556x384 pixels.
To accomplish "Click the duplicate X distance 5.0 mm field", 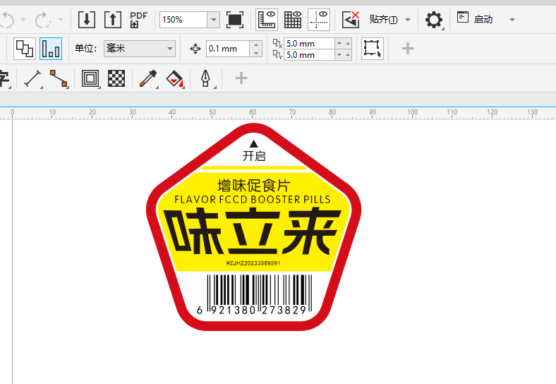I will click(309, 43).
